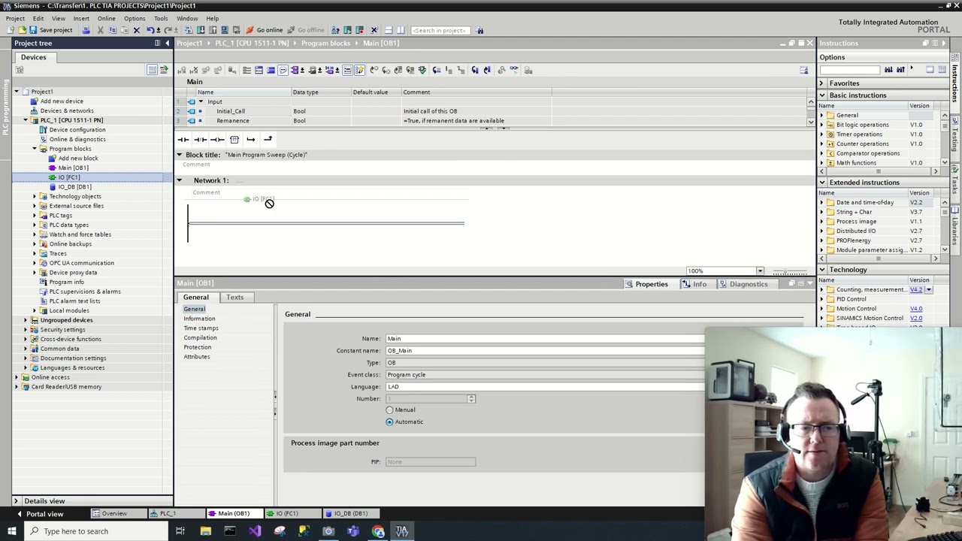Click Task View icon on Windows taskbar
Image resolution: width=962 pixels, height=541 pixels.
[180, 531]
